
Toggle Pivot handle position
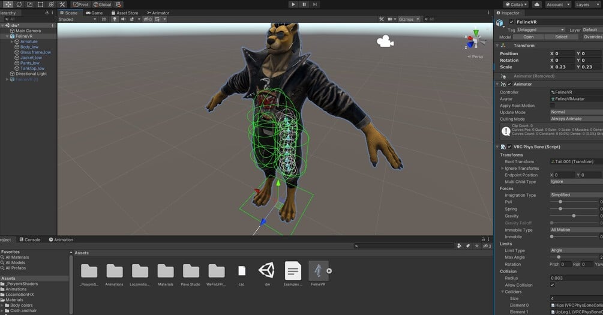(x=81, y=5)
